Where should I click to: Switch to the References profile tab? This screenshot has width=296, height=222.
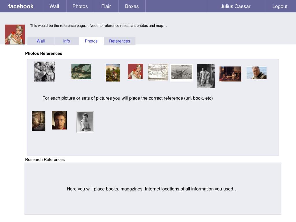point(119,41)
